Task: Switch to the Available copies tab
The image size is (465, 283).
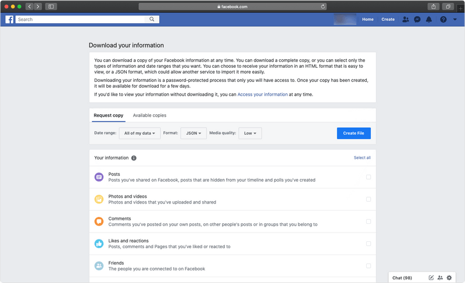Action: 149,115
